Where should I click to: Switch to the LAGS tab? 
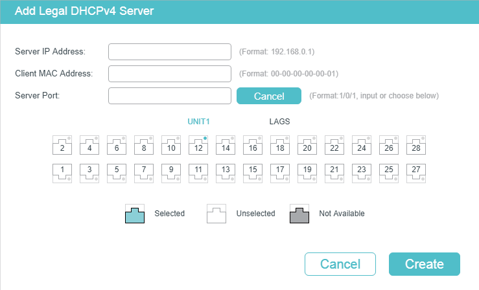pyautogui.click(x=279, y=122)
